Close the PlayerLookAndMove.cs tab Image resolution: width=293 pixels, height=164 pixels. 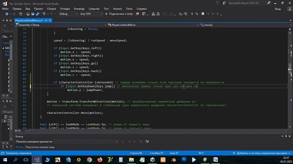[50, 20]
